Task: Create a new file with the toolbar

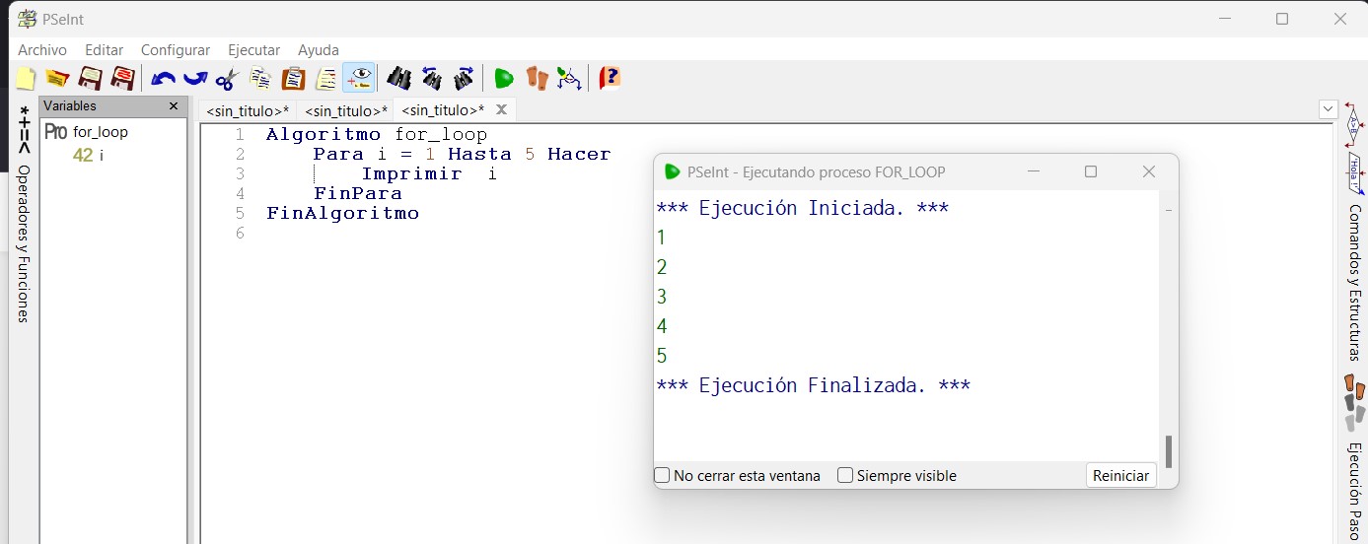Action: point(27,78)
